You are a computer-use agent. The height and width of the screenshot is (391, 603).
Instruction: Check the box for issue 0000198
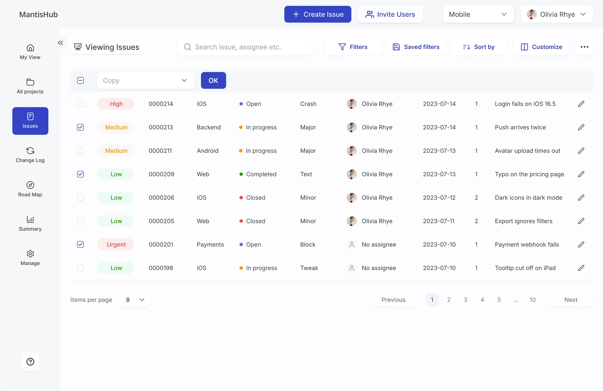point(80,268)
